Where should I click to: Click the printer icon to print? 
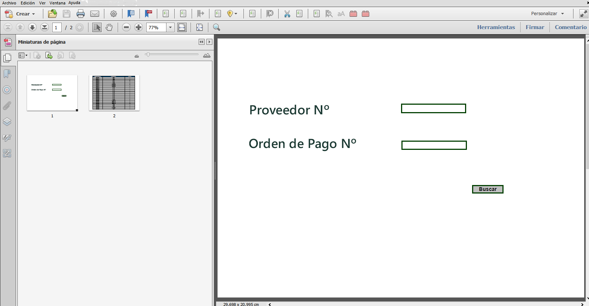pos(81,14)
